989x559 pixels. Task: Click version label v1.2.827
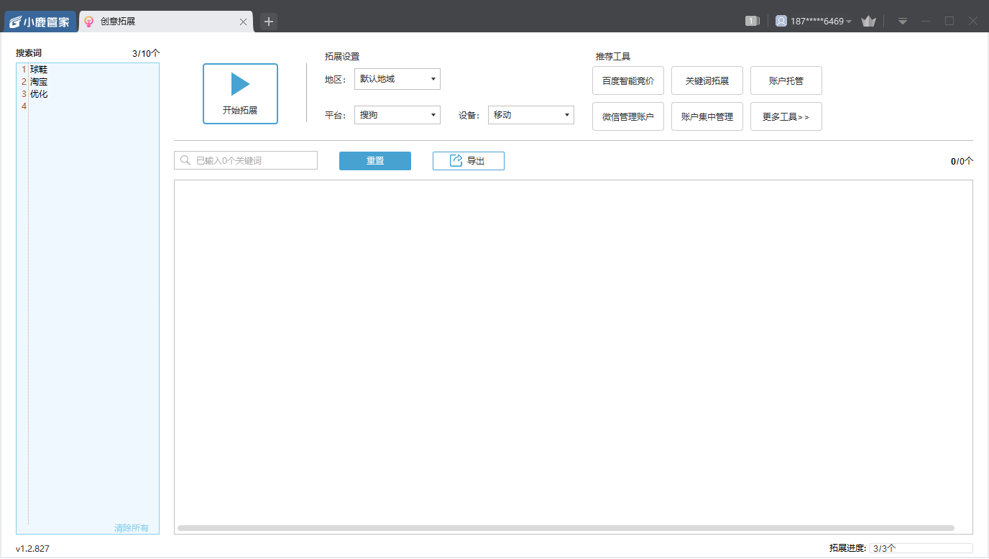point(32,548)
